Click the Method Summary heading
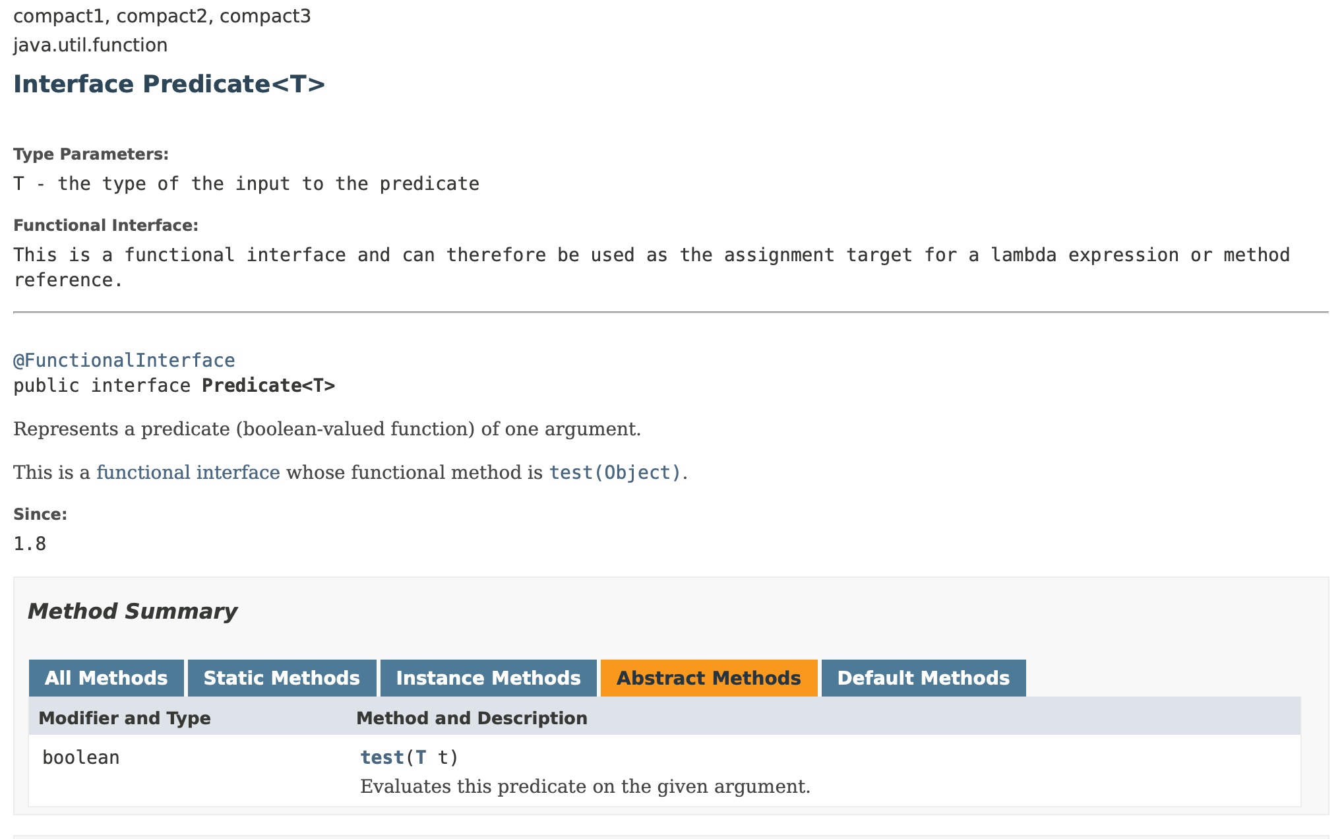The image size is (1344, 839). (133, 611)
